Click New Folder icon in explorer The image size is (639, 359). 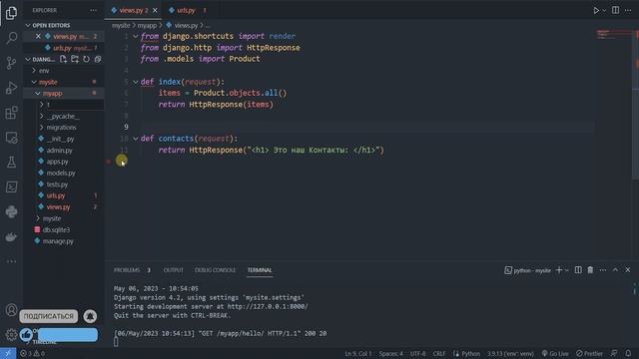[75, 59]
